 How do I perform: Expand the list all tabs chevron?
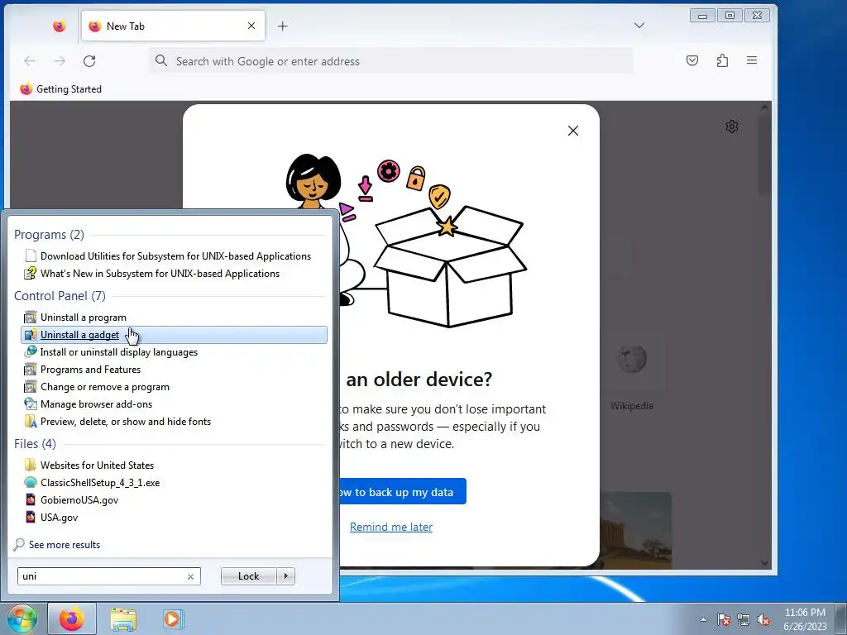click(x=639, y=26)
